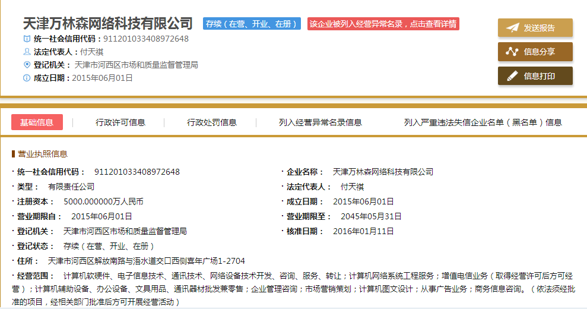Click the orange marker beside 营业执照信息

click(x=13, y=154)
